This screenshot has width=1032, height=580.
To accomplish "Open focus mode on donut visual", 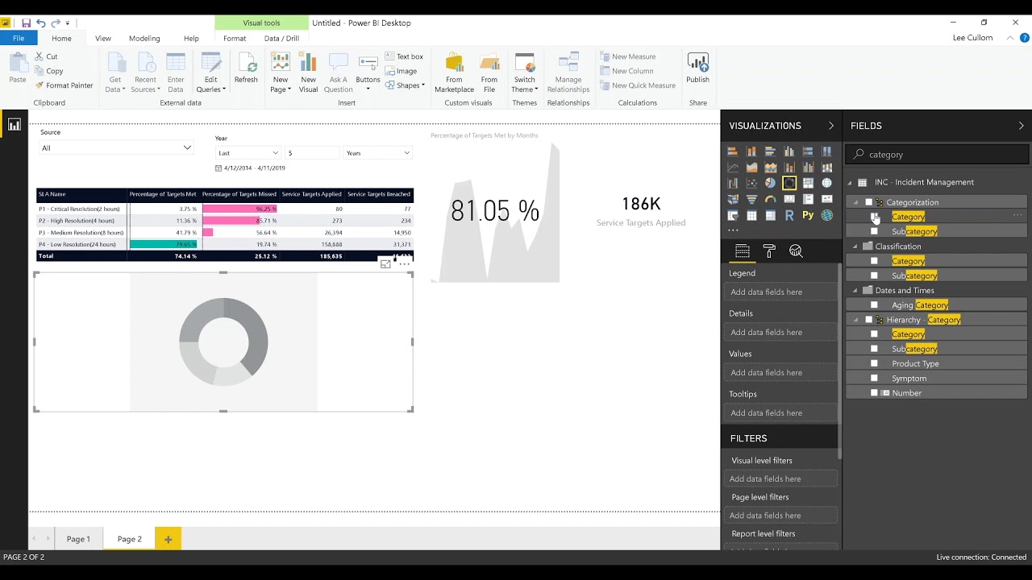I will [x=385, y=263].
